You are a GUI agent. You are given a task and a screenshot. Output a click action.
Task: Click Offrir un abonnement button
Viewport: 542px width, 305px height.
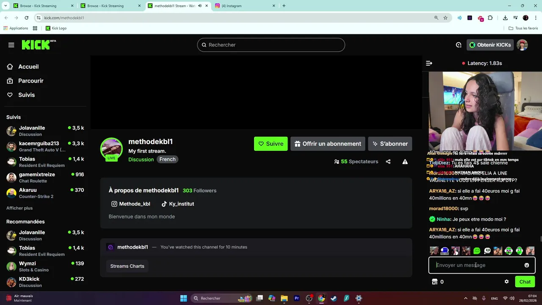tap(328, 144)
